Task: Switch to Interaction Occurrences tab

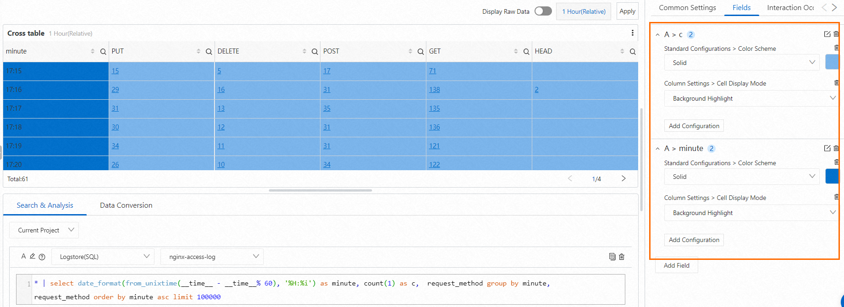Action: (790, 8)
